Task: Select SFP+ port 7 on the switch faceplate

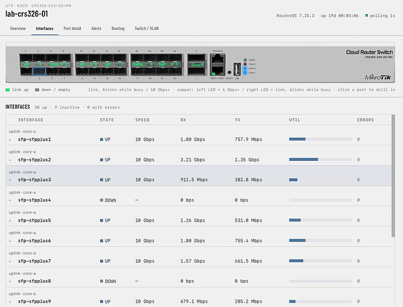Action: [x=64, y=72]
